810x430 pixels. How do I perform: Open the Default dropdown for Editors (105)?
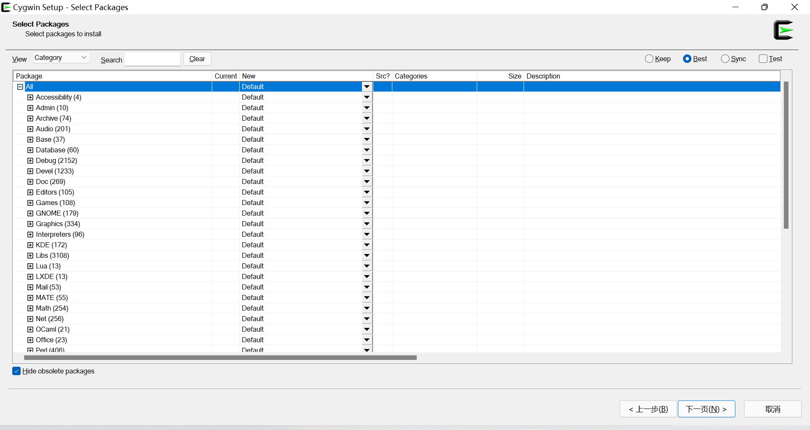[367, 192]
